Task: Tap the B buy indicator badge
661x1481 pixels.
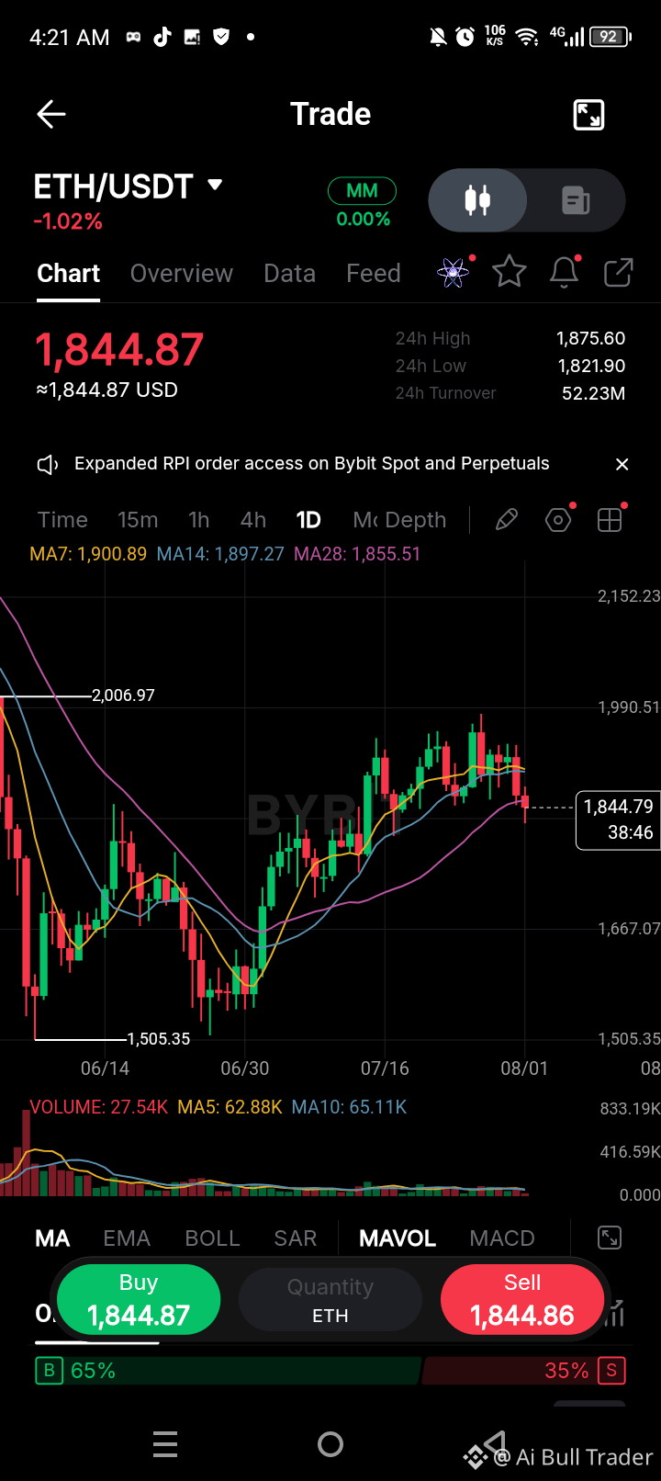Action: tap(49, 1371)
